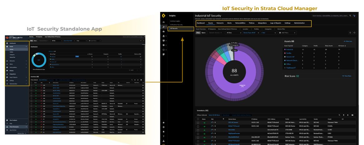Viewport: 364px width, 145px height.
Task: Open the Administration tab in Strata
Action: [x=299, y=23]
